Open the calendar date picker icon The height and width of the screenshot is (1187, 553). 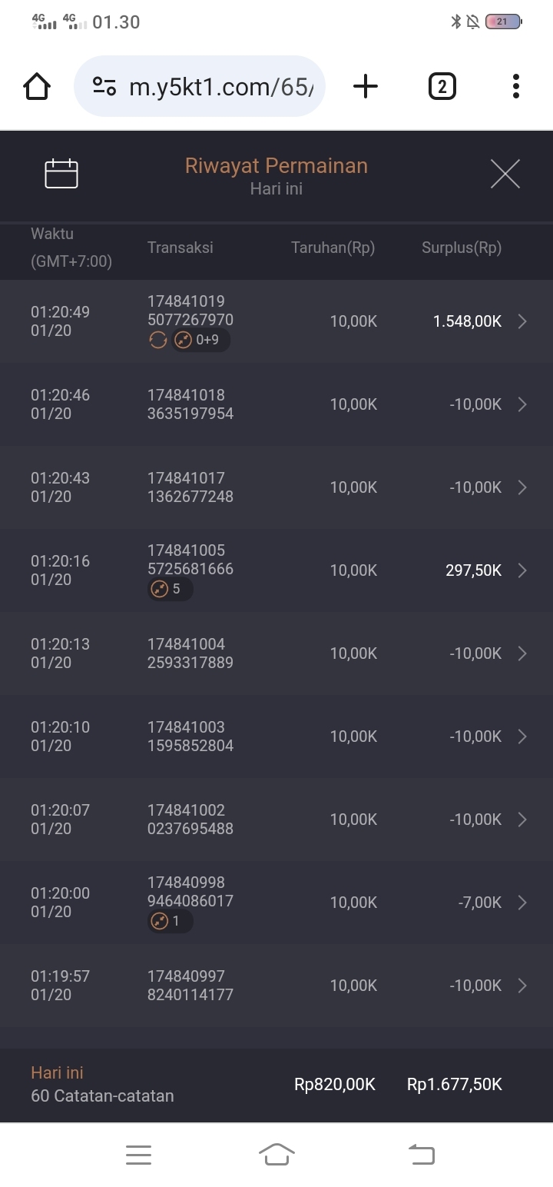61,174
